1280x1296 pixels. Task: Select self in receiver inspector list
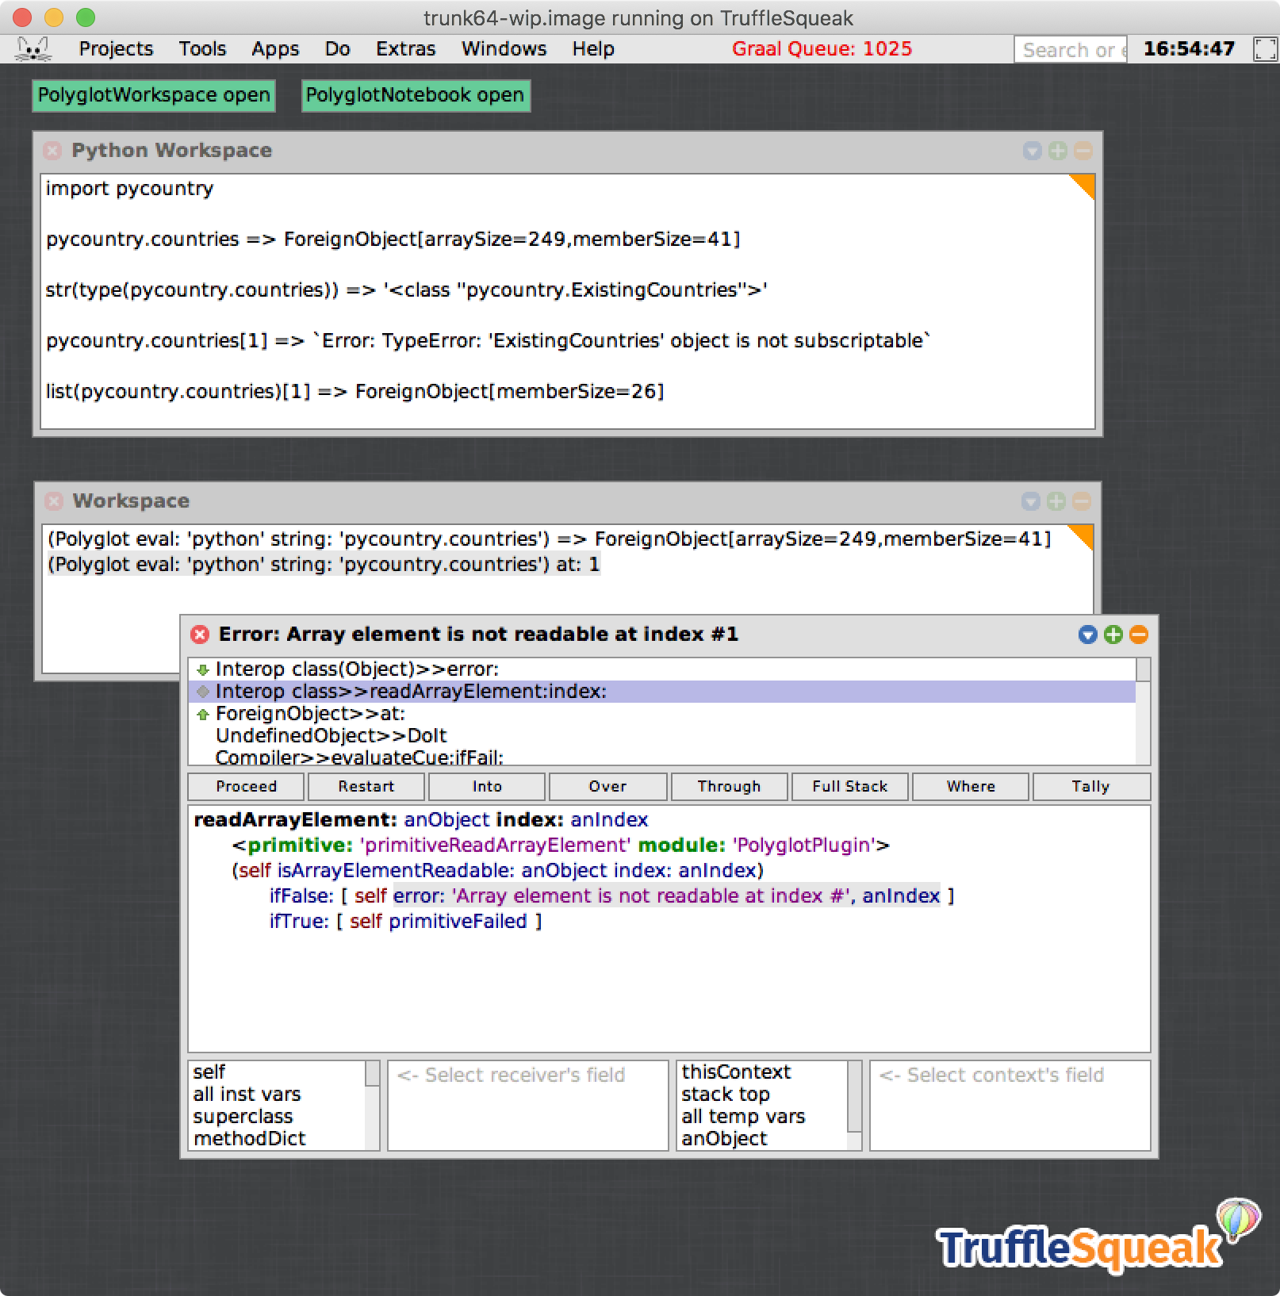click(x=278, y=1072)
